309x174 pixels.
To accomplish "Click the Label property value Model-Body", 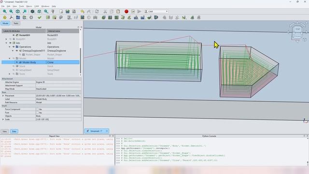I will [58, 99].
